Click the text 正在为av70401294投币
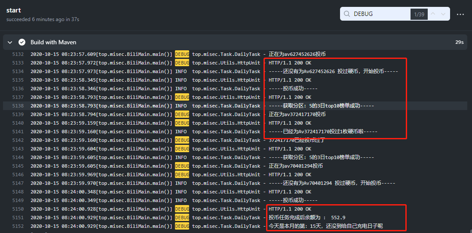Viewport: 472px width, 233px height. (x=296, y=166)
